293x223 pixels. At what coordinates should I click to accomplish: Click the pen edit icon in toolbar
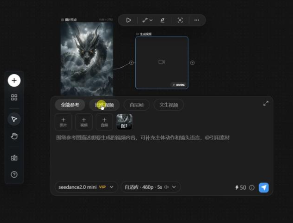pyautogui.click(x=163, y=20)
